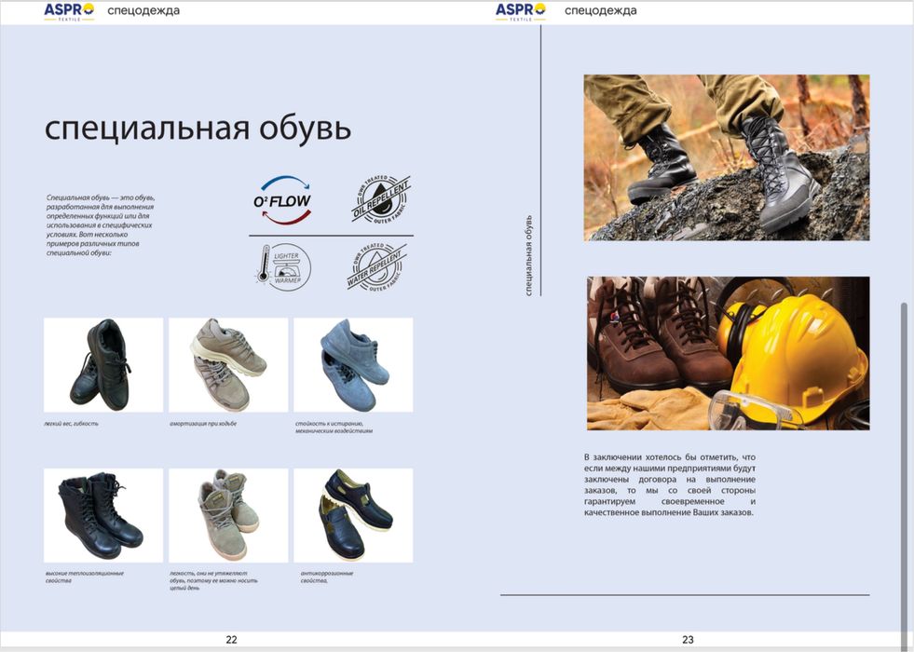Click the 'спецодежда' header on page 23
Image resolution: width=914 pixels, height=652 pixels.
pos(600,10)
